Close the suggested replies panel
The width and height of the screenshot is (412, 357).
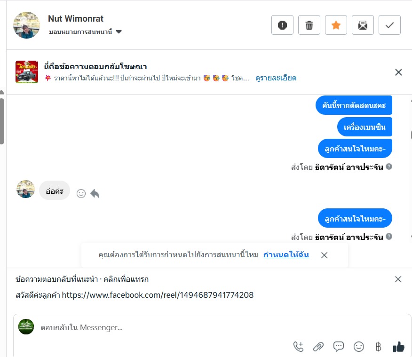(398, 279)
